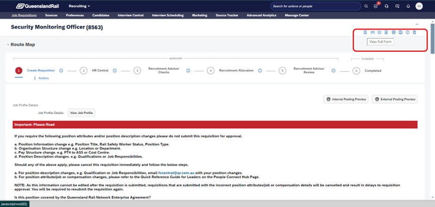Click the 'HR Central' step label

pyautogui.click(x=100, y=70)
